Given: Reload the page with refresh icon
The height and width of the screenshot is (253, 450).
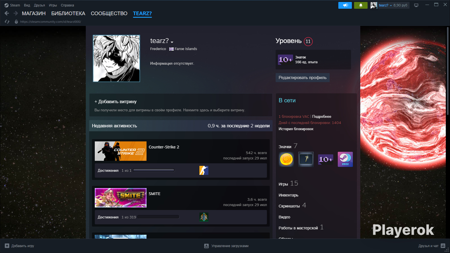Looking at the screenshot, I should pos(7,22).
